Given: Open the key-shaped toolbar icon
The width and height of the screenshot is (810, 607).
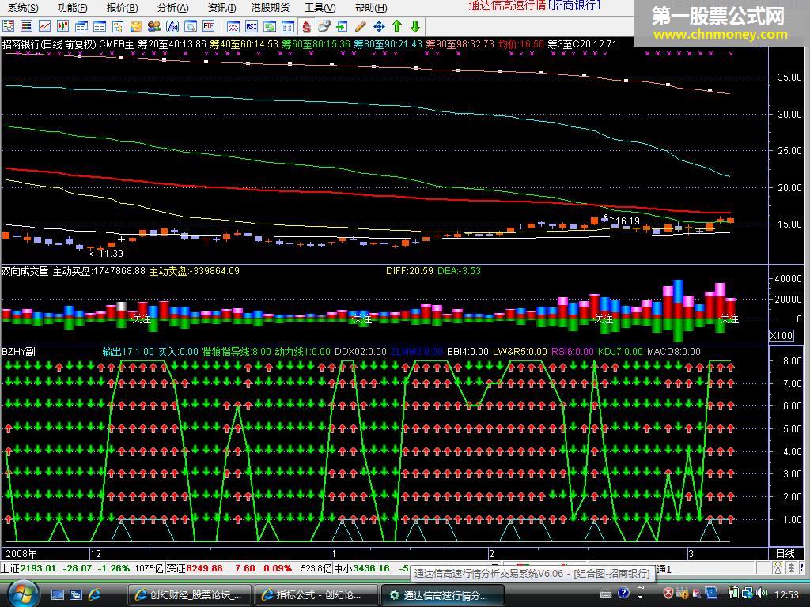Looking at the screenshot, I should point(324,26).
